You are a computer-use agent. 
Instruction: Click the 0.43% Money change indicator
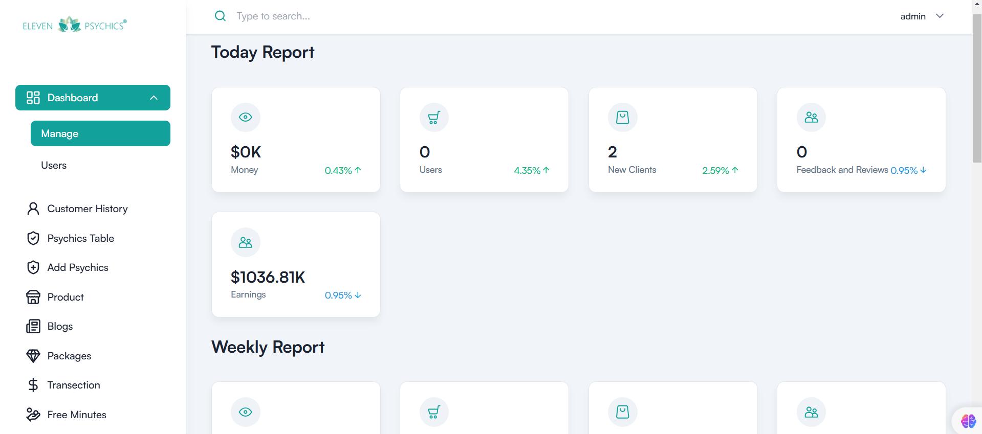pos(343,170)
